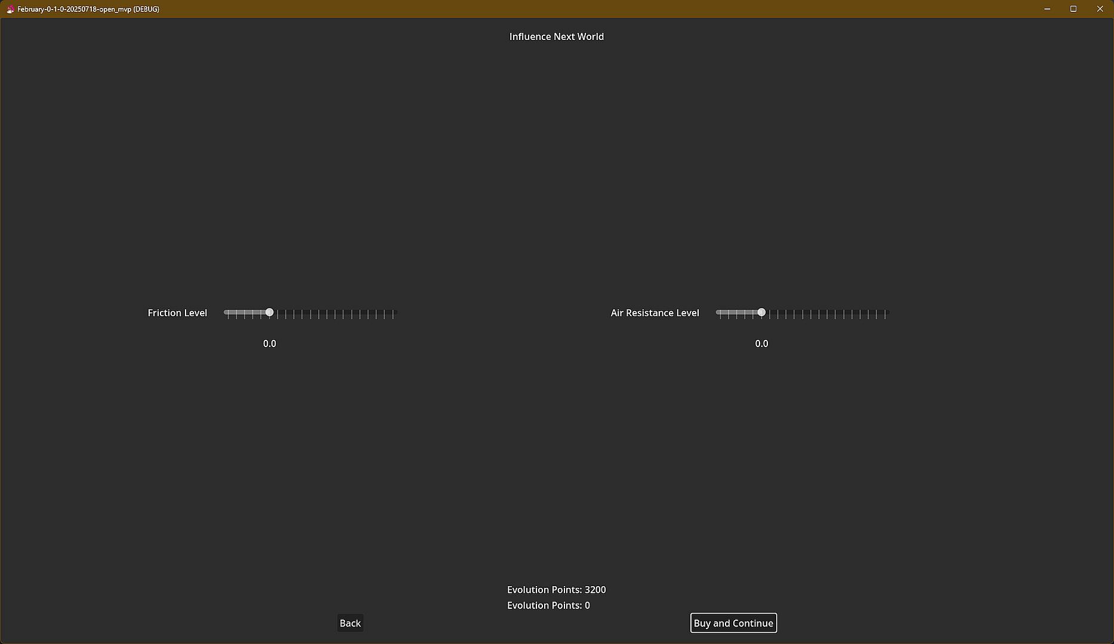This screenshot has height=644, width=1114.
Task: Click the "Friction Level" label
Action: tap(177, 312)
